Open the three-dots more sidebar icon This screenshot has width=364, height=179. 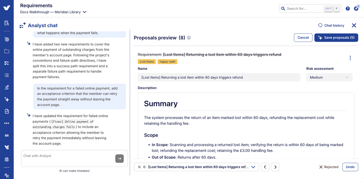click(x=7, y=123)
